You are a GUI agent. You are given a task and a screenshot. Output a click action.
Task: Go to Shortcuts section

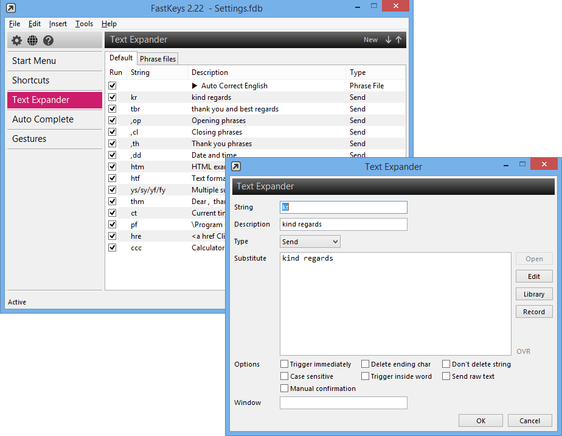tap(55, 80)
